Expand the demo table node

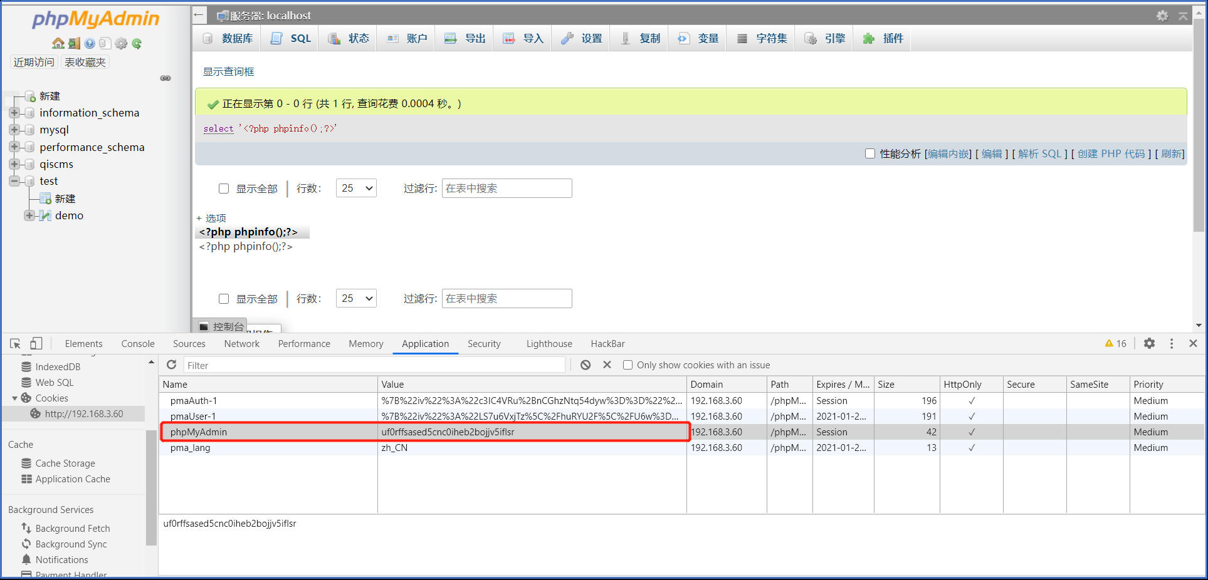tap(29, 215)
